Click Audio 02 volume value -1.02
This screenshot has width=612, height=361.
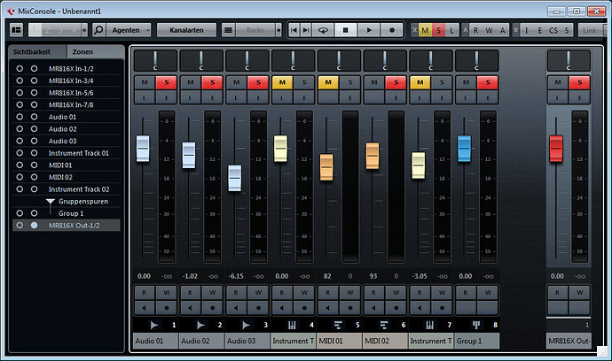pyautogui.click(x=190, y=276)
